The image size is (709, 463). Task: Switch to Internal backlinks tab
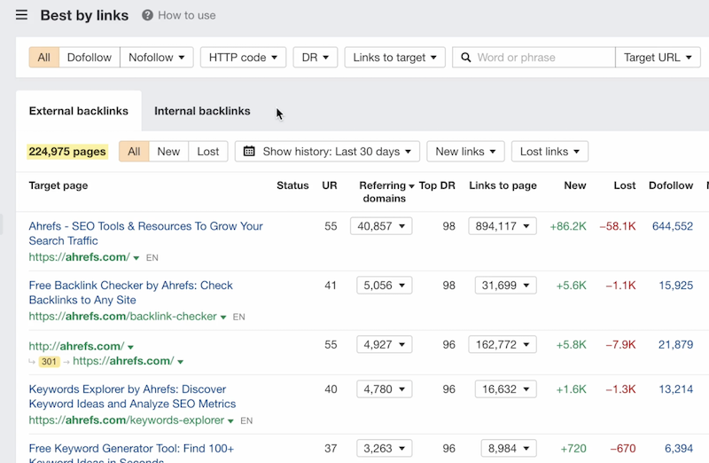(x=202, y=111)
